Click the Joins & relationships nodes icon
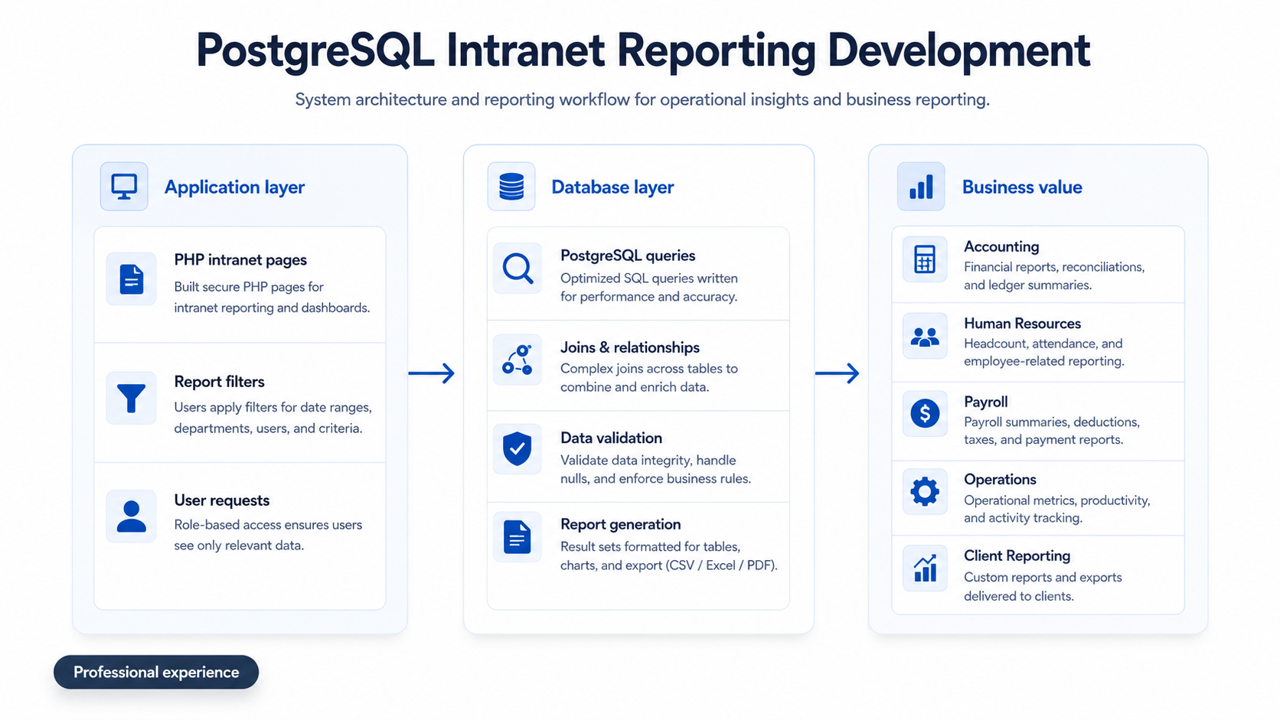This screenshot has width=1280, height=720. click(x=518, y=359)
